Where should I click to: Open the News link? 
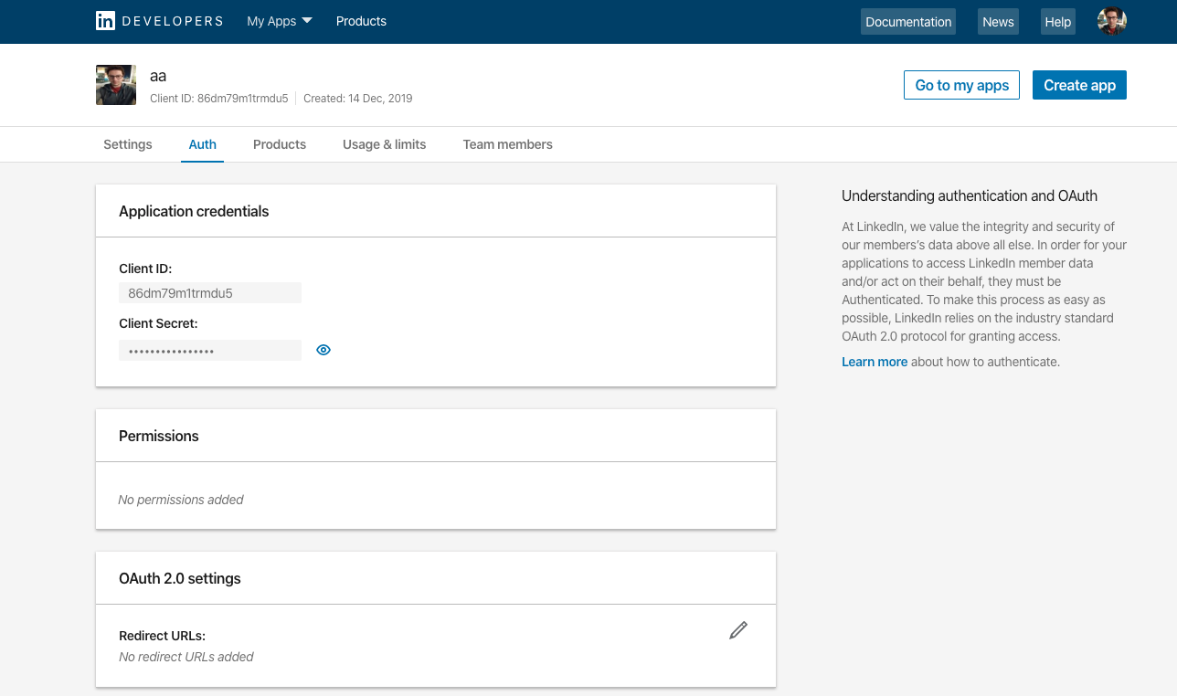coord(998,22)
